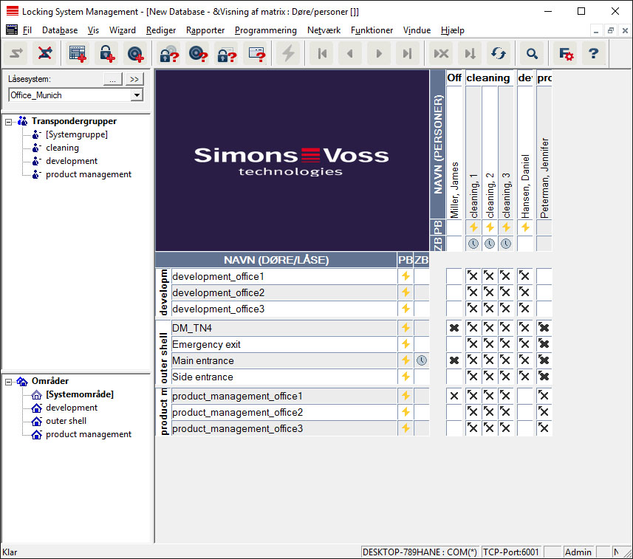Click the '...' button next to Låsesystem
The height and width of the screenshot is (559, 633).
[112, 79]
